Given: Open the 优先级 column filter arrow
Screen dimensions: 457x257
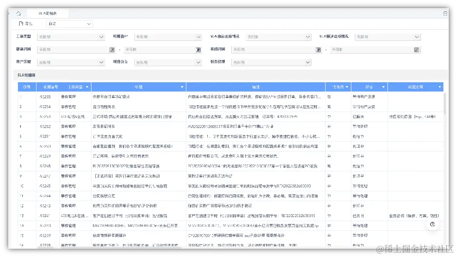Looking at the screenshot, I should tap(347, 87).
